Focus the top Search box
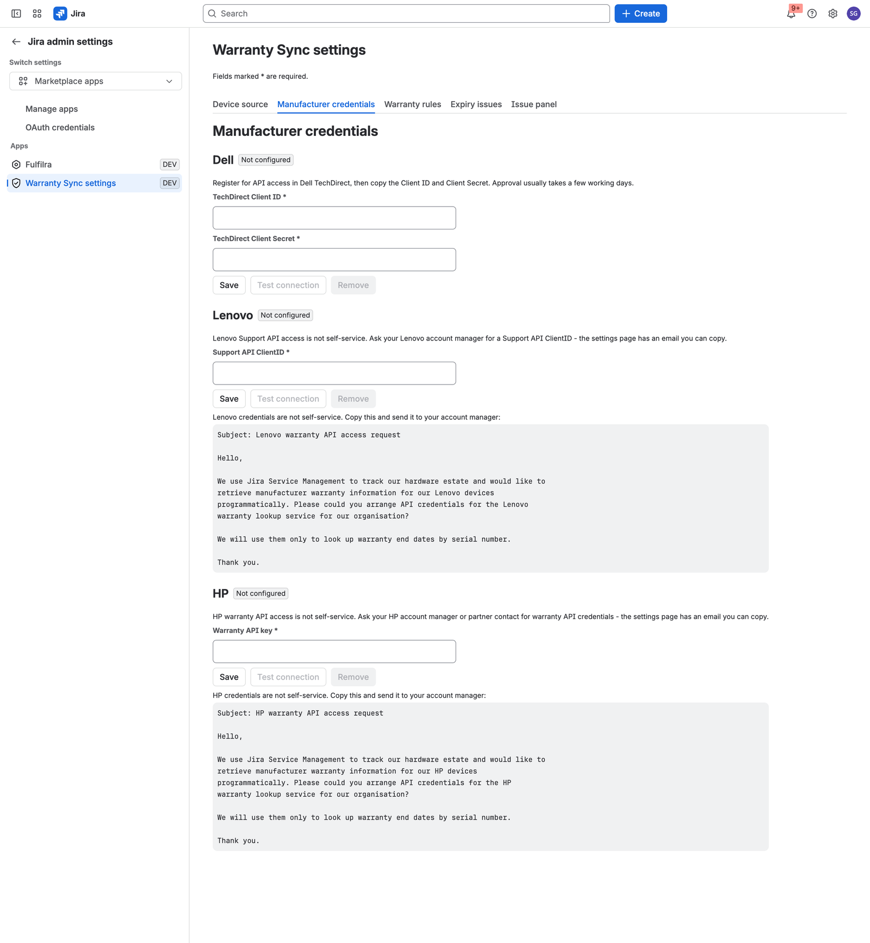 coord(406,14)
